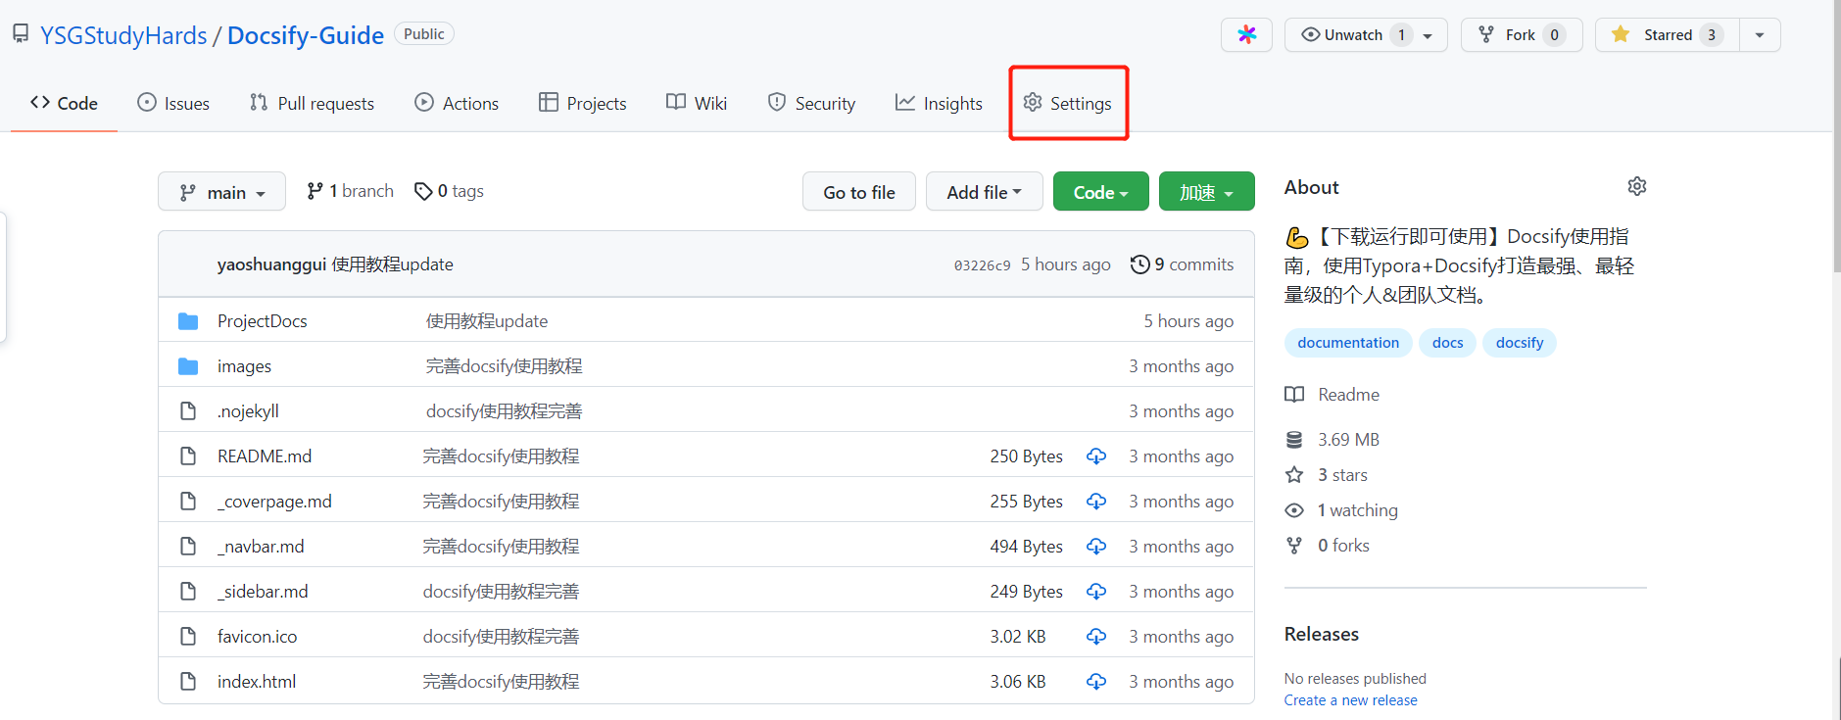Click the README.md file icon

[188, 456]
